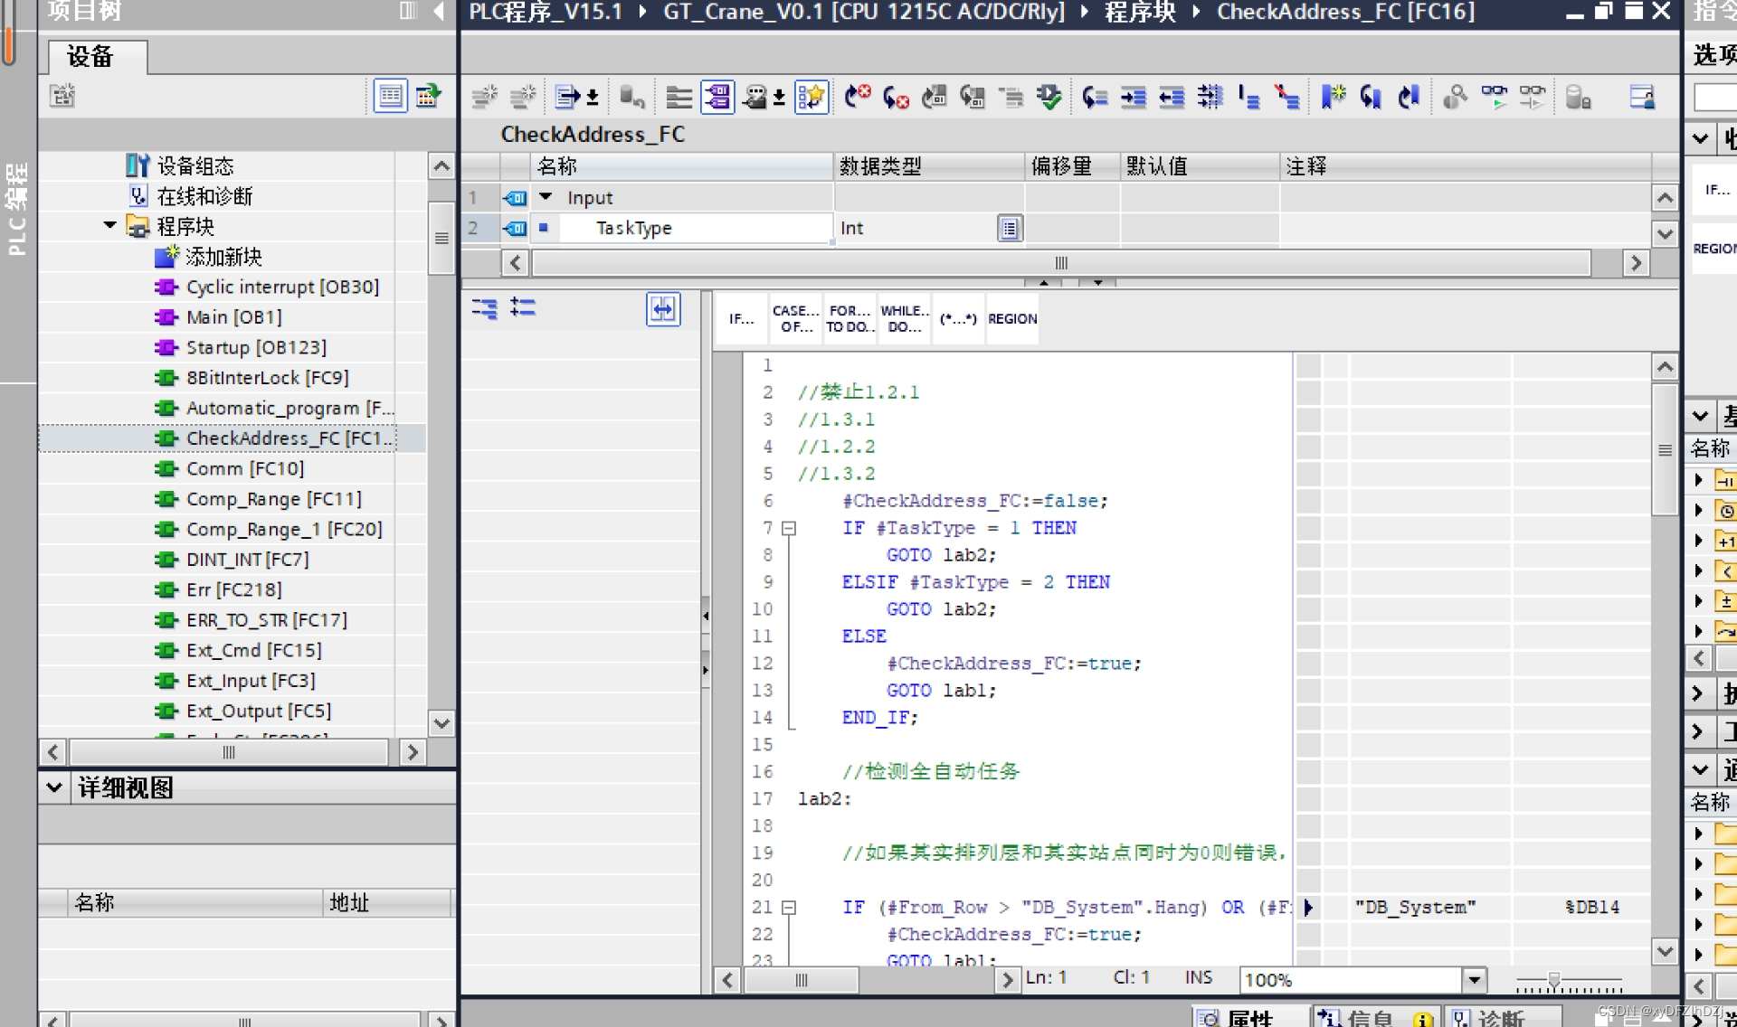Click the indent text toolbar icon
Screen dimensions: 1737x1027
tap(1134, 97)
